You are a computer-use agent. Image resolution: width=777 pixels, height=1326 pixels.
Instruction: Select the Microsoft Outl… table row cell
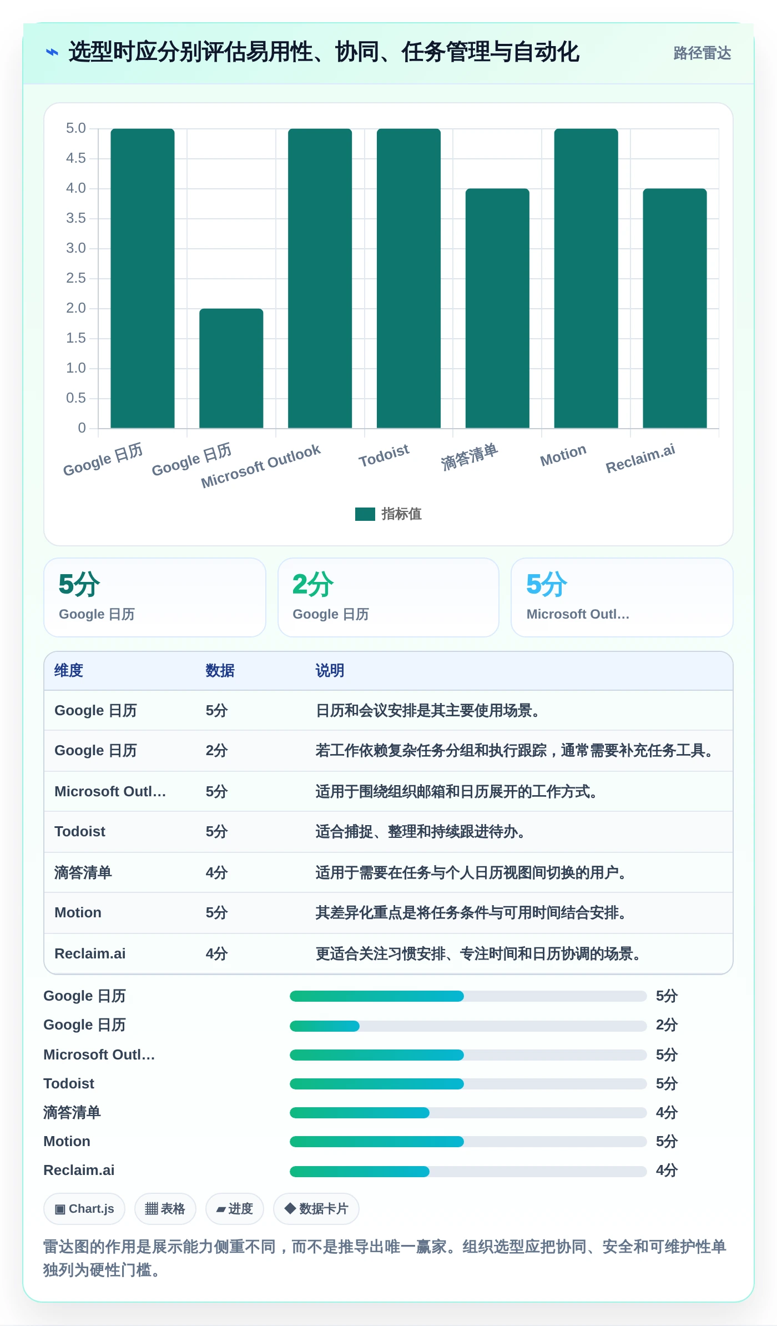(110, 791)
